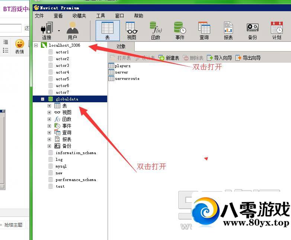Click the 视图 glasses tree icon
This screenshot has width=291, height=240.
[57, 112]
